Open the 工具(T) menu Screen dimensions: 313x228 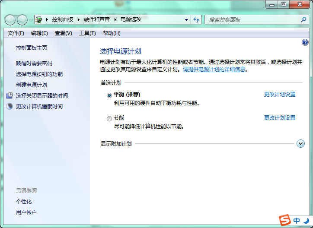[x=87, y=33]
